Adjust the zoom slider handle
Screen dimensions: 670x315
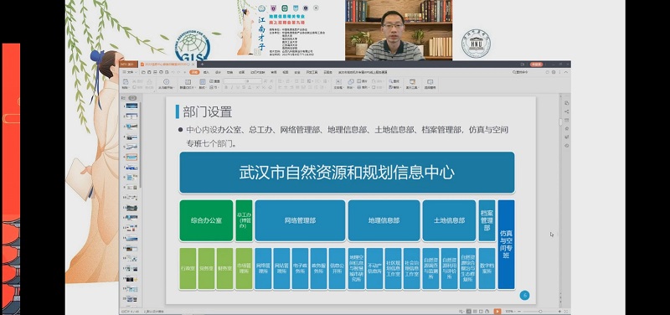540,311
